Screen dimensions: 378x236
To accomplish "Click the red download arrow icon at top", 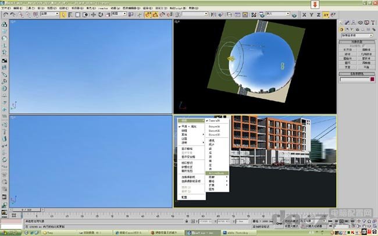I will tap(315, 5).
